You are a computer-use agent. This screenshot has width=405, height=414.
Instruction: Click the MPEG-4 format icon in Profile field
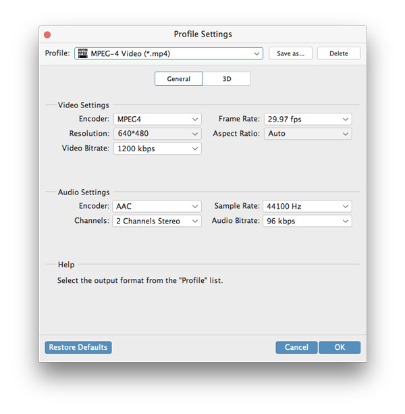82,53
